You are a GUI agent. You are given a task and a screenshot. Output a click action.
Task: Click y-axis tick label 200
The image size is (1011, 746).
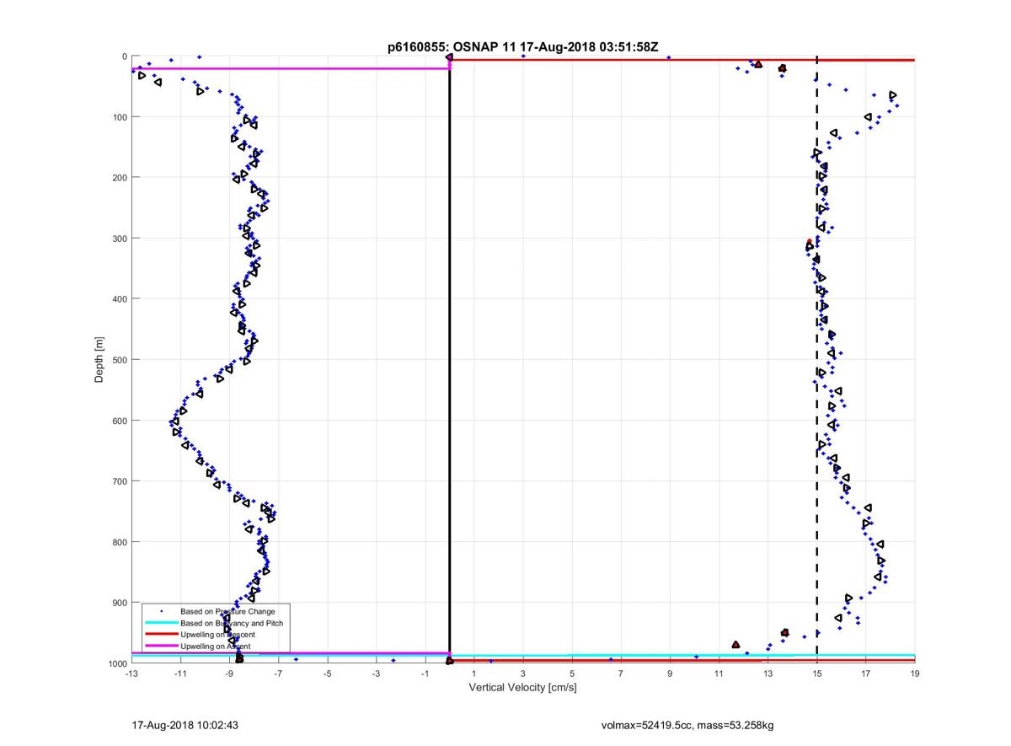[x=118, y=178]
